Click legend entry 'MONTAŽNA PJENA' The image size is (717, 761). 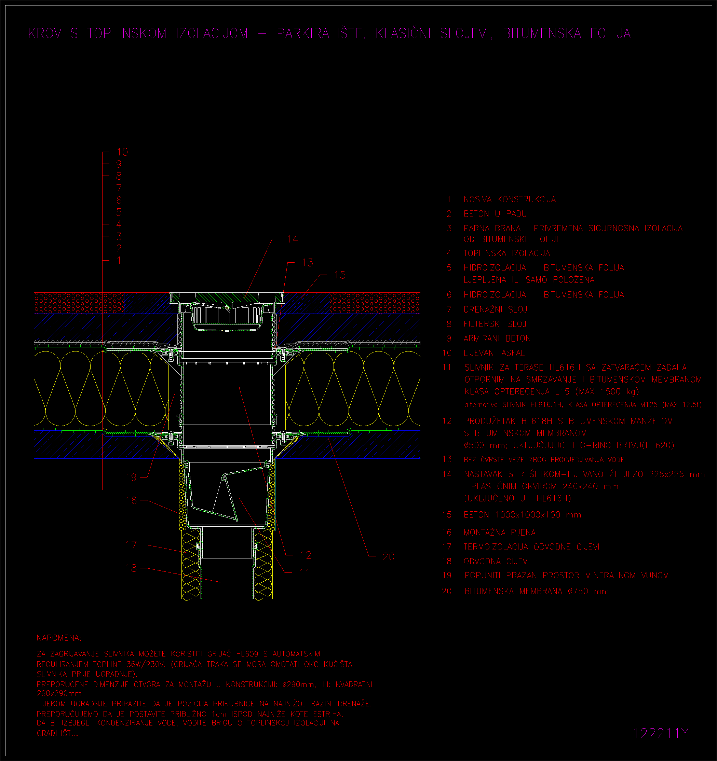[x=499, y=532]
